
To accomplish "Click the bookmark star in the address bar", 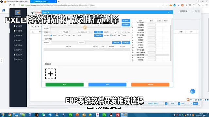I will 19,5.
